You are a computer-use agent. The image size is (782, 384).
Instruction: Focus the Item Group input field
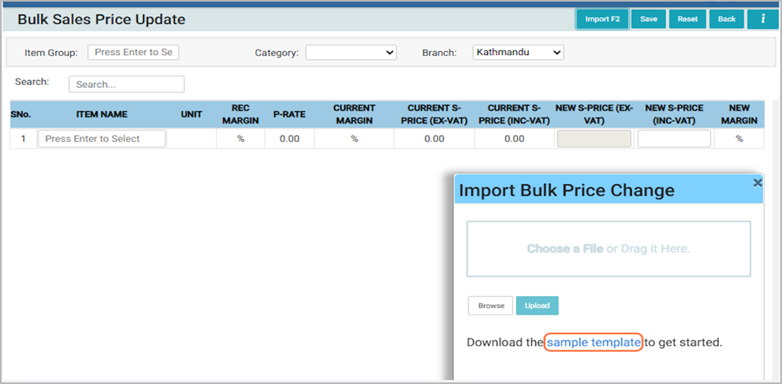pyautogui.click(x=133, y=53)
